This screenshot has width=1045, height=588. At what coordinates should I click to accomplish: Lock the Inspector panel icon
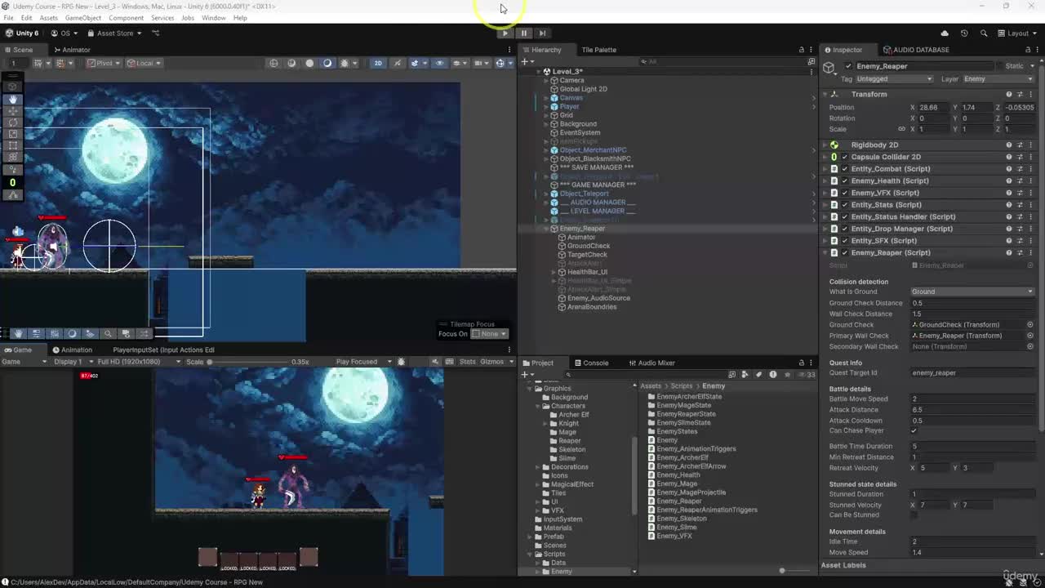point(1028,50)
